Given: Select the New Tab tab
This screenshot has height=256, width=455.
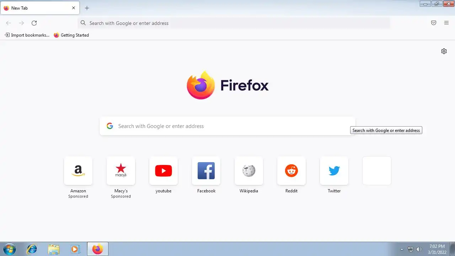Looking at the screenshot, I should coord(40,8).
